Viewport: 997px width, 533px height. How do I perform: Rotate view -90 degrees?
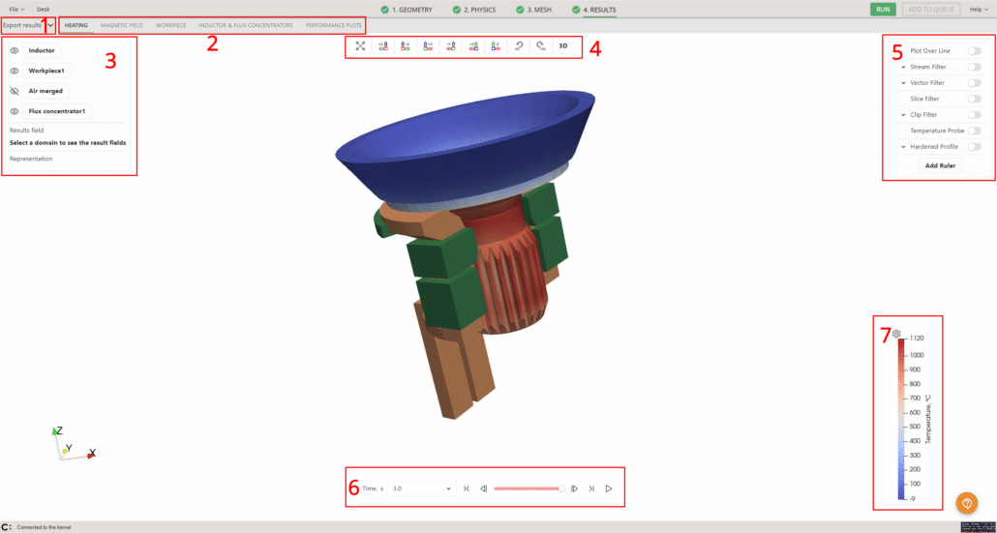click(x=518, y=45)
